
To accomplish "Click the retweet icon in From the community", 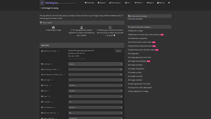I will [129, 16].
